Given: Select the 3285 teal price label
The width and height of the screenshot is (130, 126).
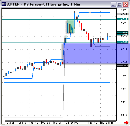Looking at the screenshot, I should (122, 19).
